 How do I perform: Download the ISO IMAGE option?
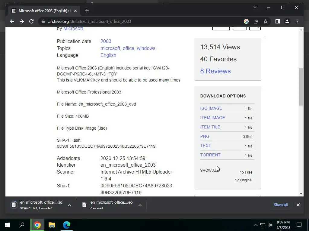[211, 108]
